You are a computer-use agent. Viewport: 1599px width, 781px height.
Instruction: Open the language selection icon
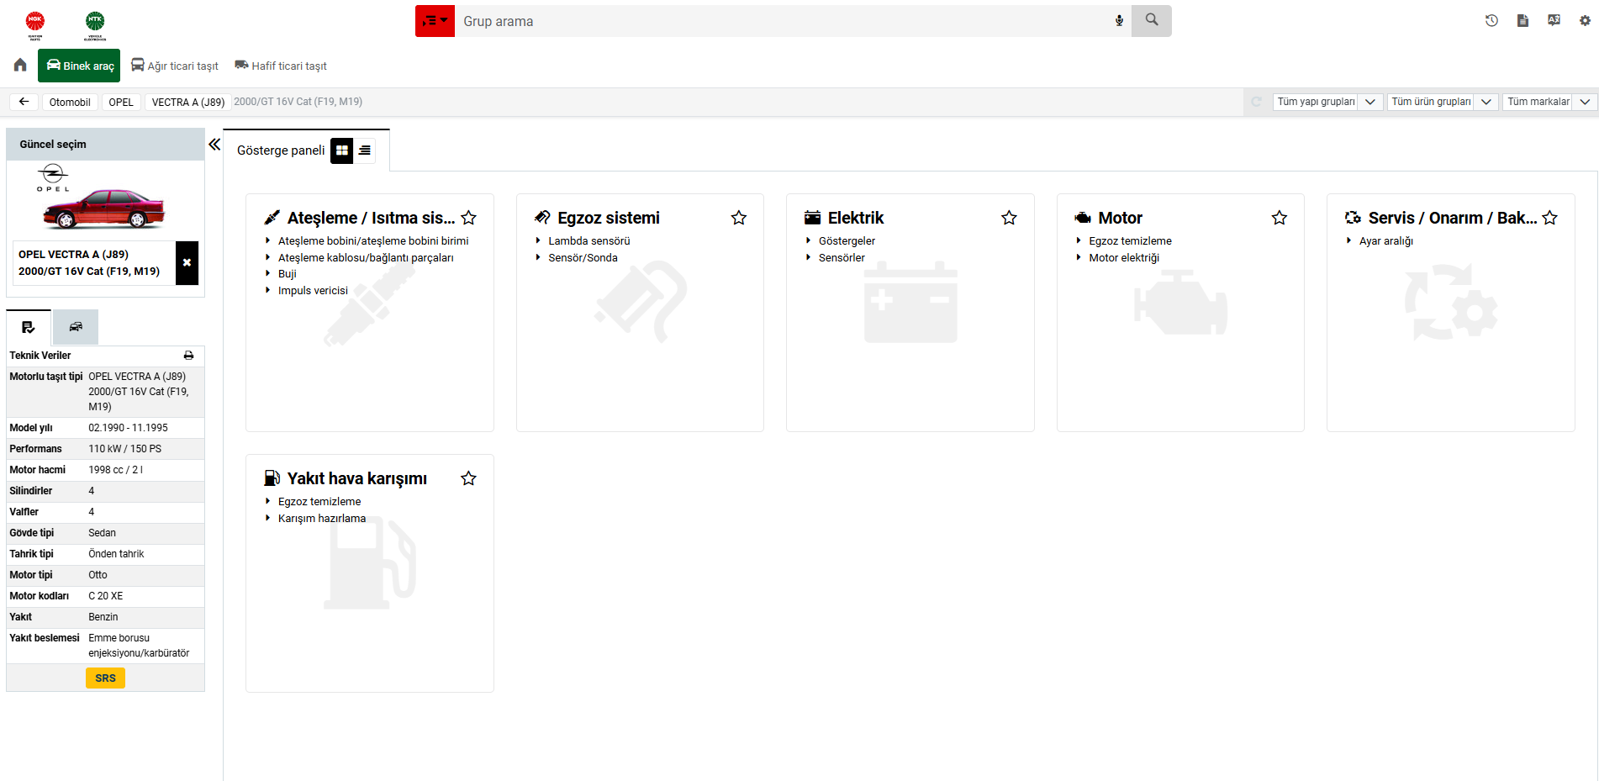click(1554, 20)
